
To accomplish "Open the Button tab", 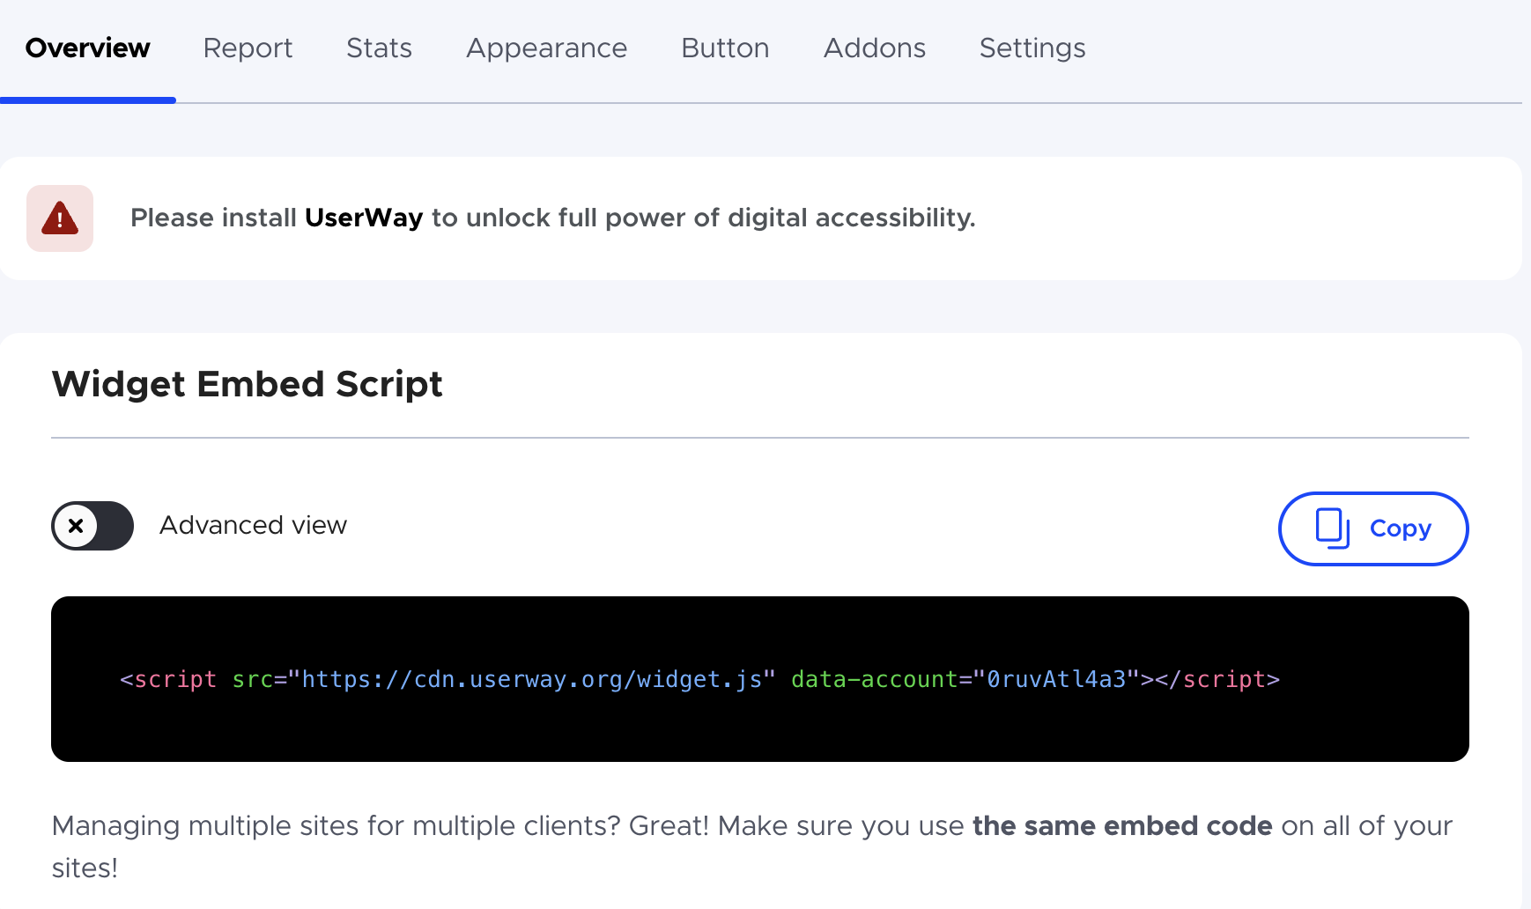I will 724,48.
